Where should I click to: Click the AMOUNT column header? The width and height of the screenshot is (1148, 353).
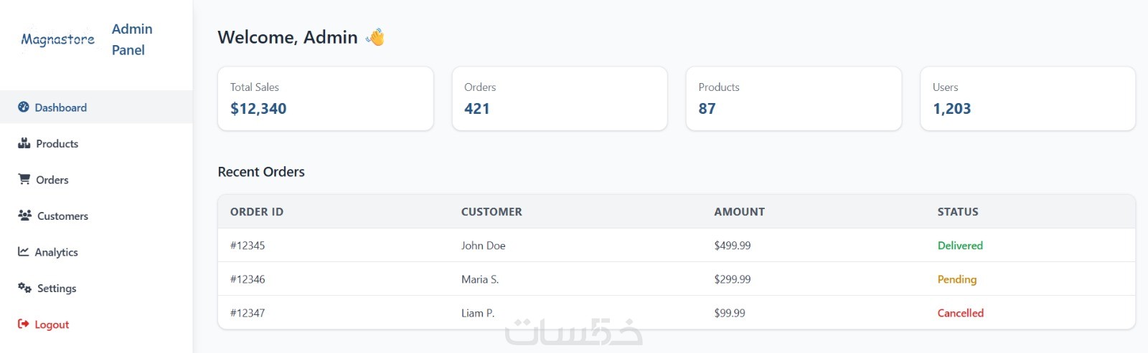(x=739, y=212)
